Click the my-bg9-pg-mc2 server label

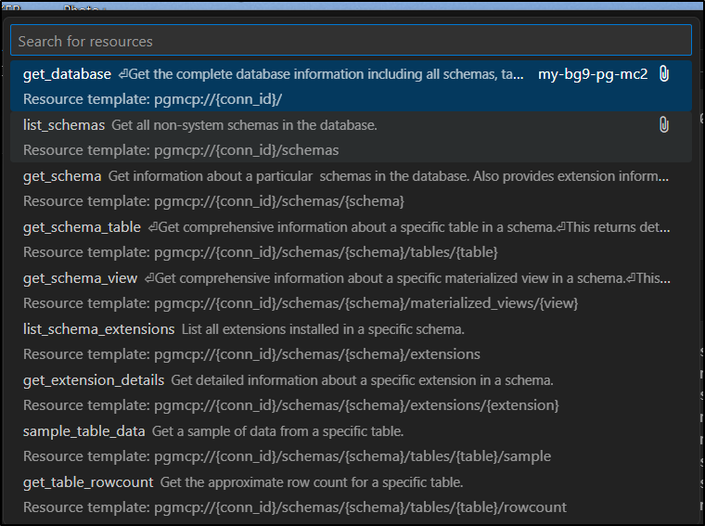[x=593, y=74]
